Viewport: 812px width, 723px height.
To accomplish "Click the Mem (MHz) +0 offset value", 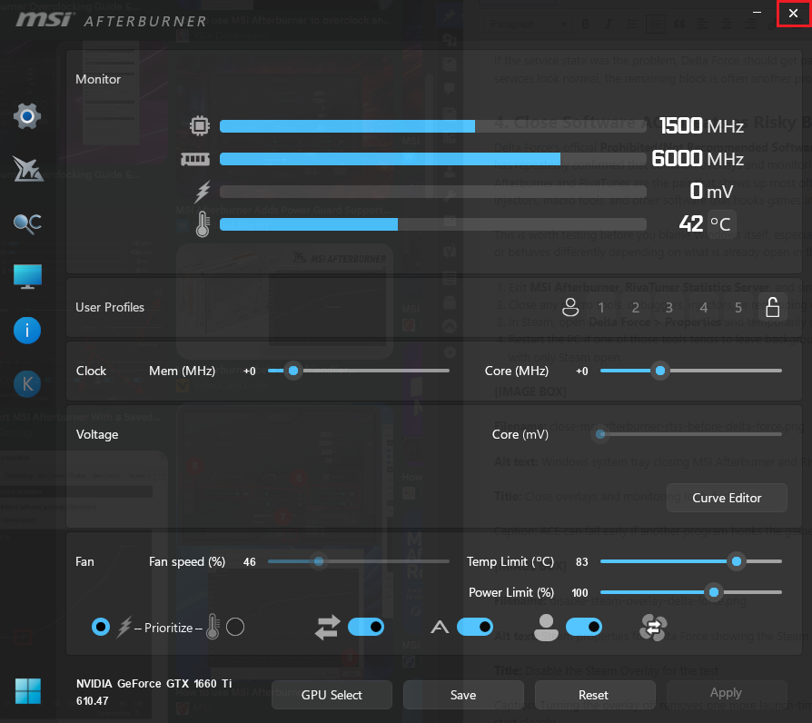I will (x=250, y=371).
